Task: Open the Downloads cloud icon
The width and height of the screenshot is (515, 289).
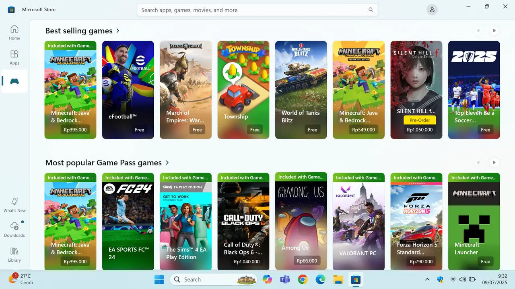Action: [14, 229]
